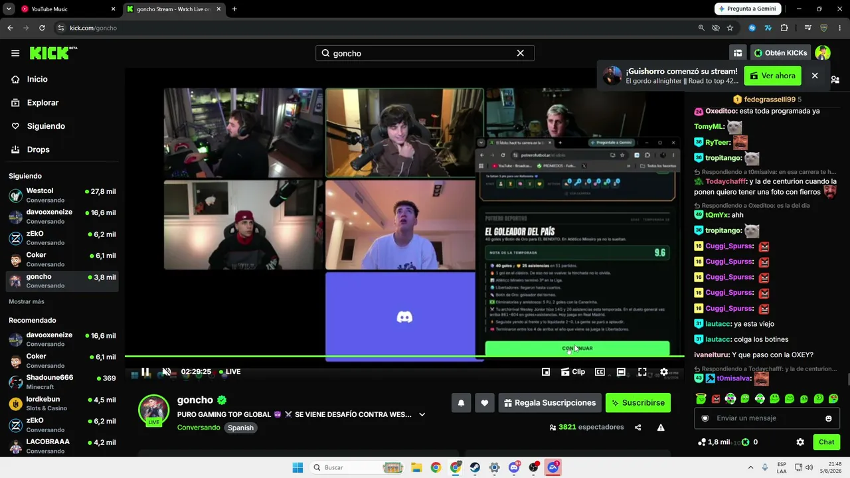Open Chrome media controls icon
This screenshot has height=478, width=850.
click(807, 28)
